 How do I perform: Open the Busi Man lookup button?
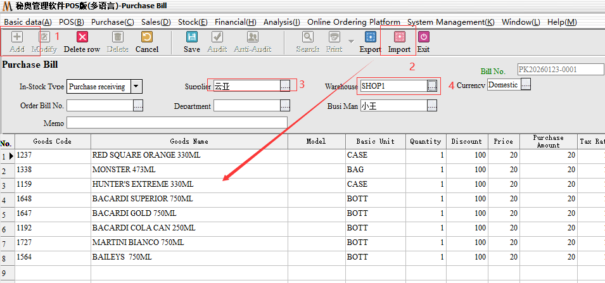pos(432,106)
